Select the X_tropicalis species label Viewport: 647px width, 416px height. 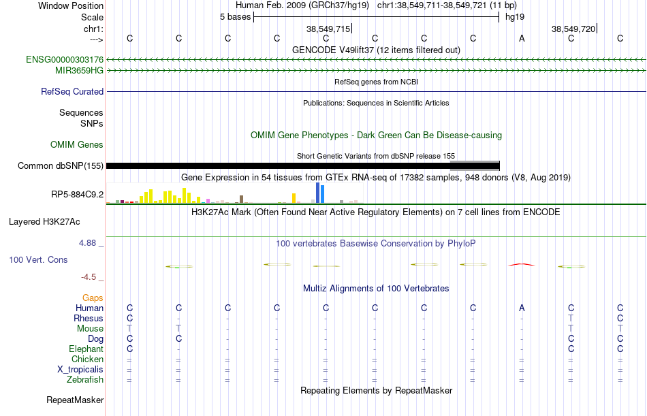click(80, 370)
